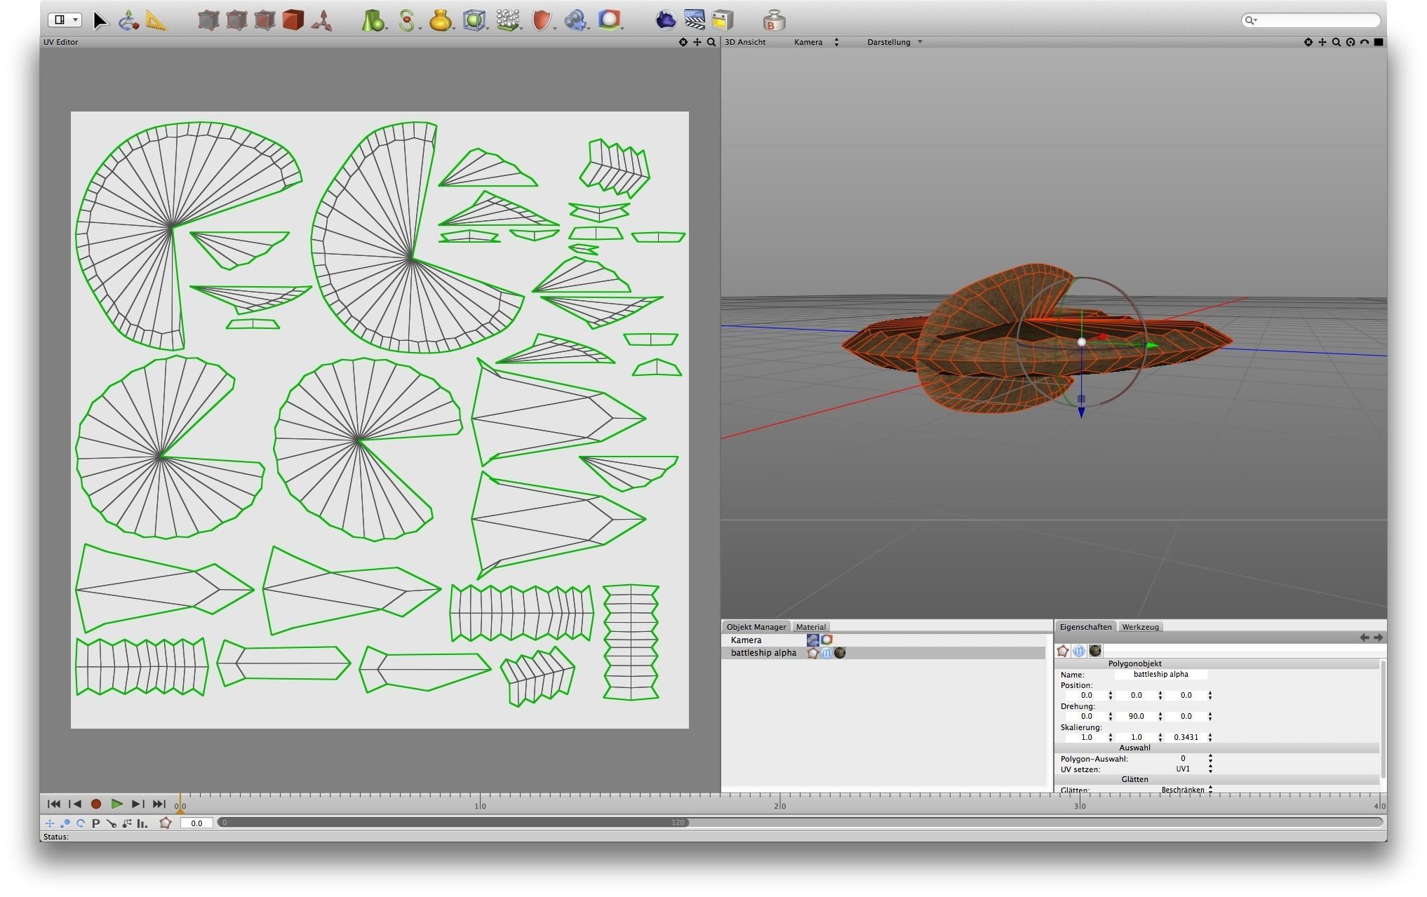This screenshot has height=897, width=1427.
Task: Open the Kamera dropdown in 3D view
Action: (x=815, y=42)
